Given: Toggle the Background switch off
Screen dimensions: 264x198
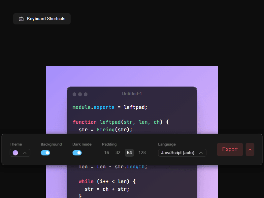Looking at the screenshot, I should tap(46, 153).
